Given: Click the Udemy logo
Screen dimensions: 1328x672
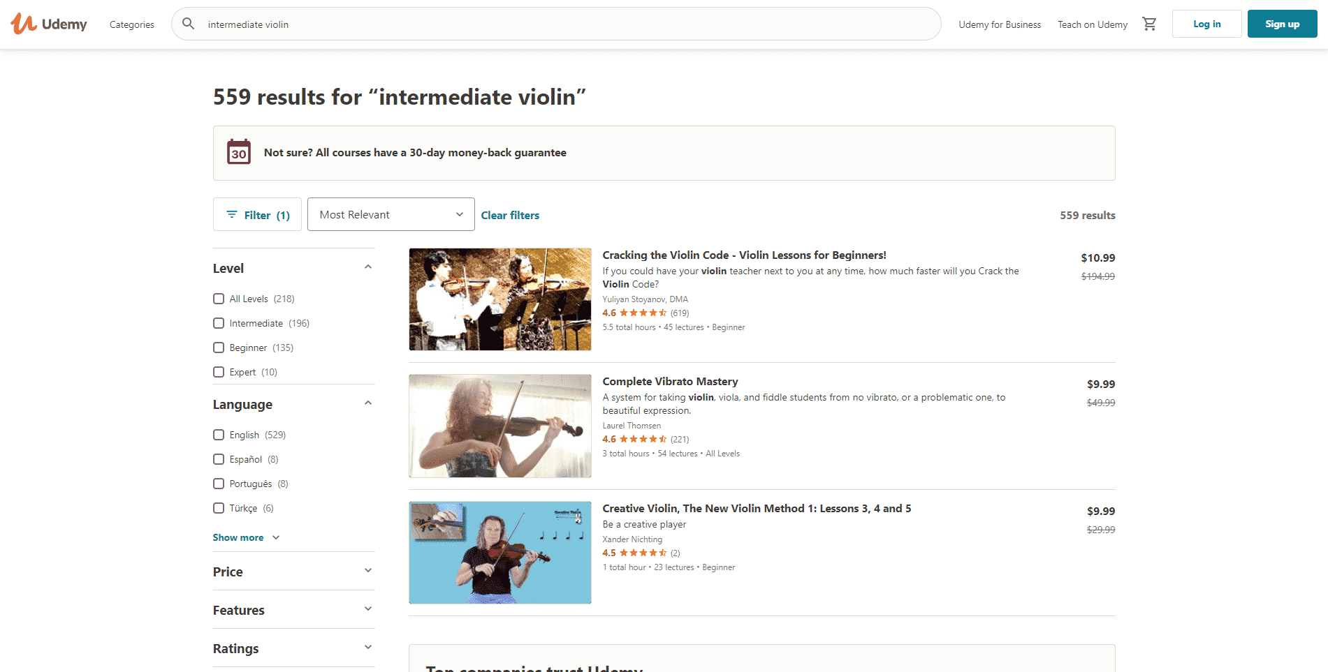Looking at the screenshot, I should click(49, 24).
